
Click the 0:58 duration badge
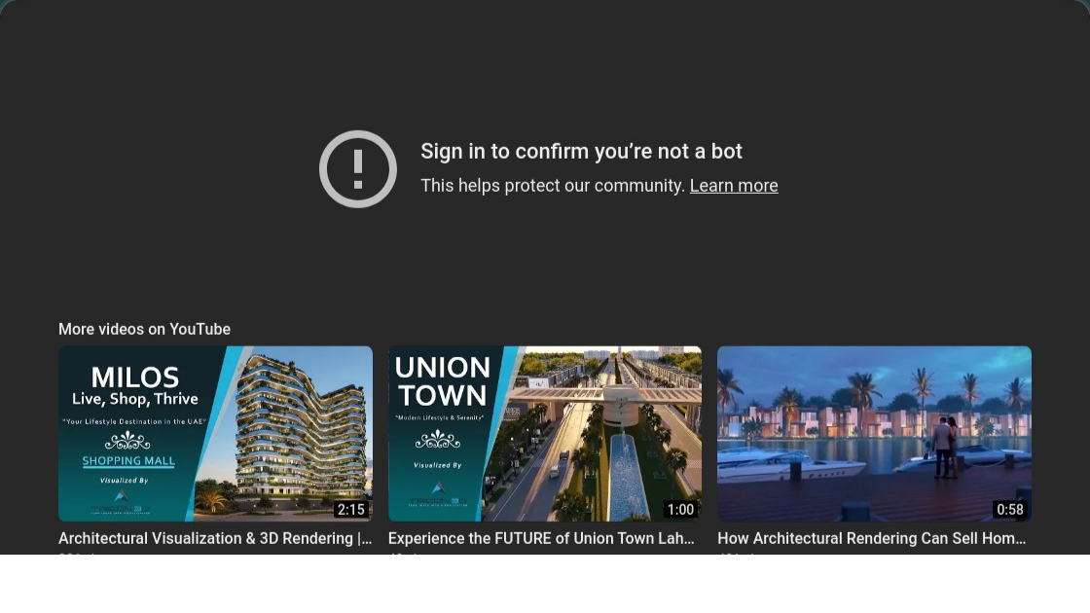[x=1009, y=510]
